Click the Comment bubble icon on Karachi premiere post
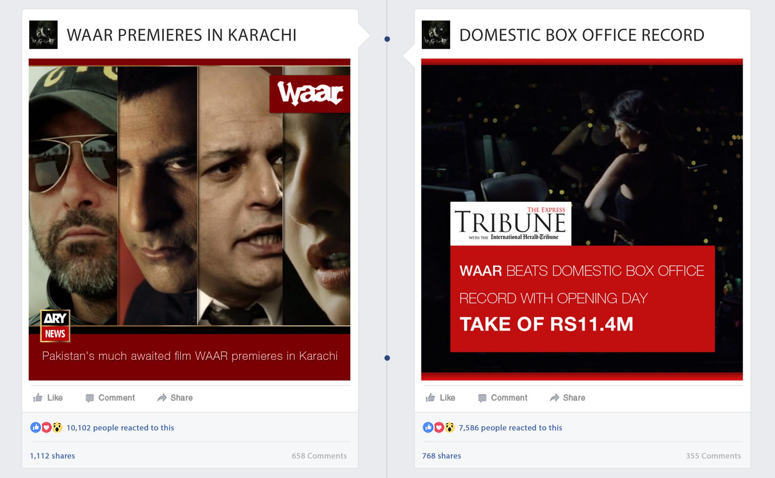Image resolution: width=775 pixels, height=478 pixels. coord(90,398)
